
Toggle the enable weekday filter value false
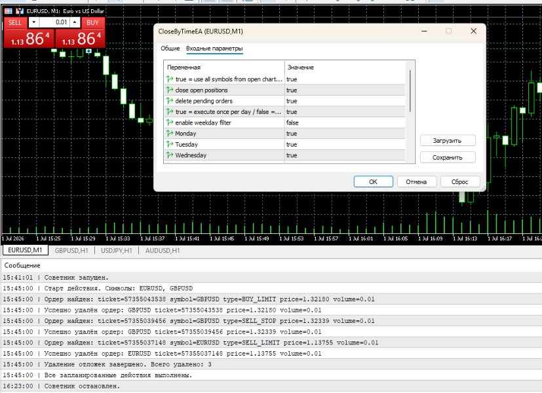345,122
